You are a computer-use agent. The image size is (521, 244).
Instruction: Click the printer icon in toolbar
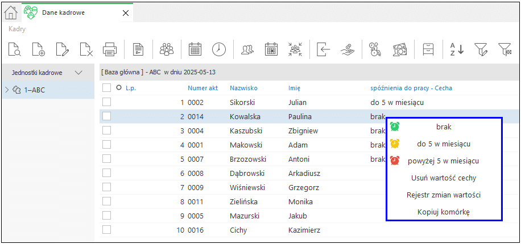coord(109,49)
